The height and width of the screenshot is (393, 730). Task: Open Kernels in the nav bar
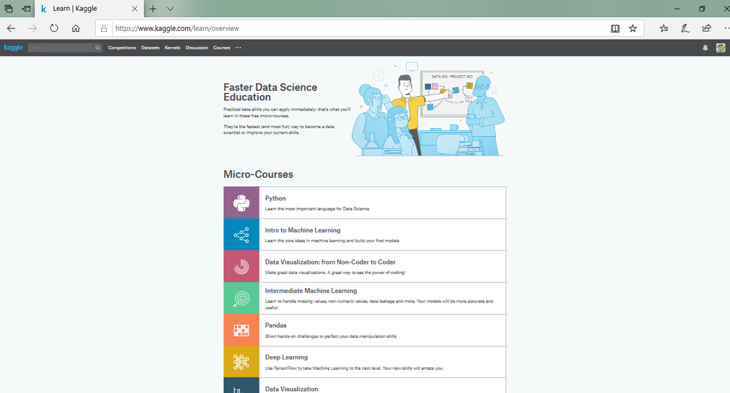click(x=172, y=48)
